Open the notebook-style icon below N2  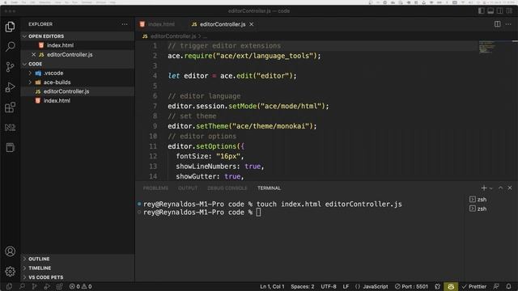[x=10, y=147]
